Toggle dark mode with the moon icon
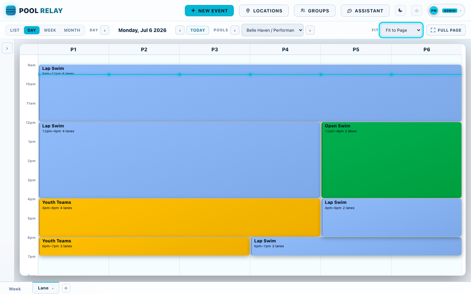Screen dimensions: 471x294 click(x=400, y=10)
